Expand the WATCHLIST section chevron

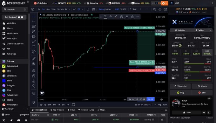click(x=28, y=109)
